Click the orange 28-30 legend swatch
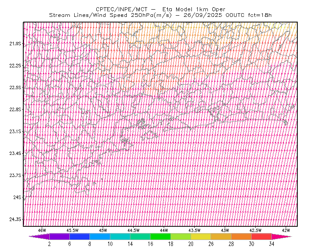The width and height of the screenshot is (321, 248). tap(242, 236)
